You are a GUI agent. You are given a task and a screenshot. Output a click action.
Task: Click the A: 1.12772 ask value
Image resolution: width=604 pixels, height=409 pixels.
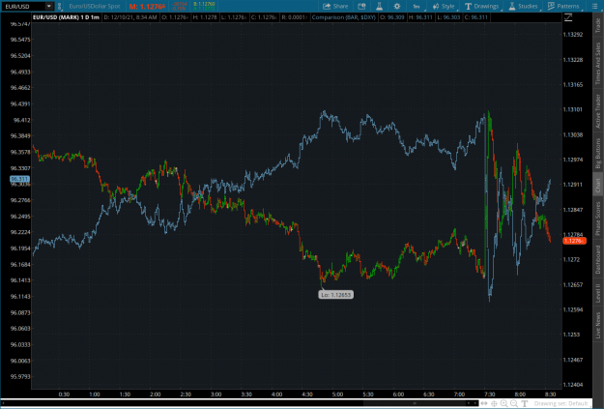coord(204,9)
